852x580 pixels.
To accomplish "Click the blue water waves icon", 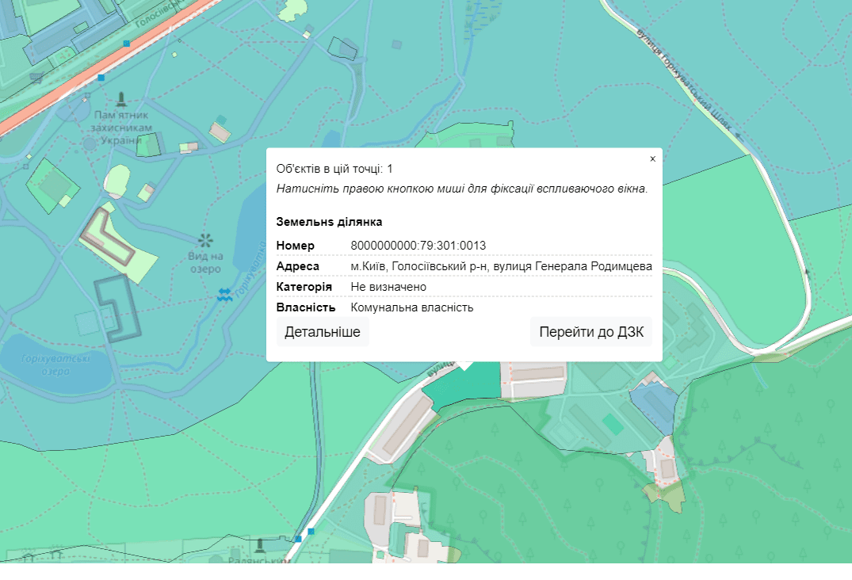I will tap(225, 294).
